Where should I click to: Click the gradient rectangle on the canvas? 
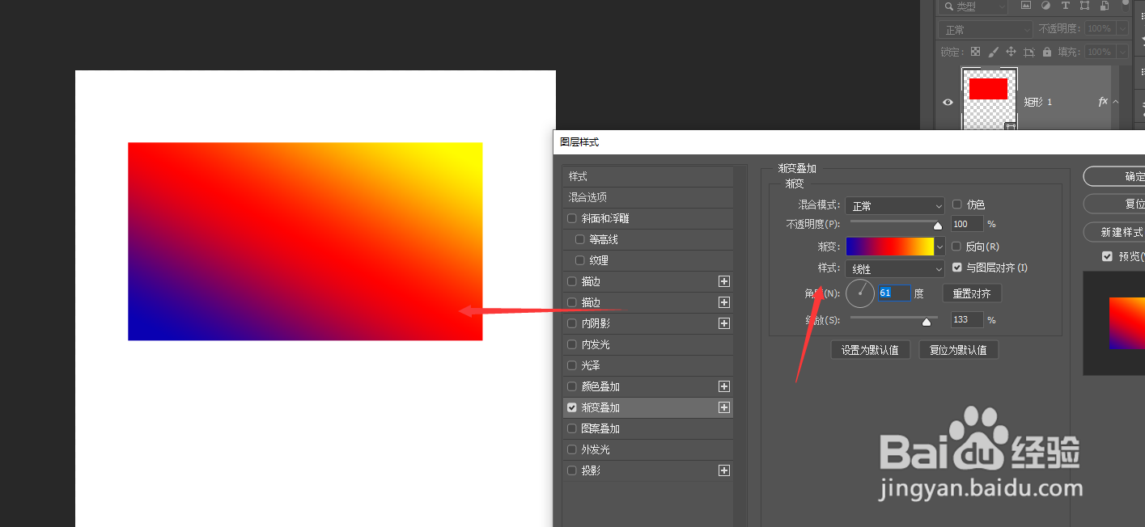pyautogui.click(x=305, y=242)
